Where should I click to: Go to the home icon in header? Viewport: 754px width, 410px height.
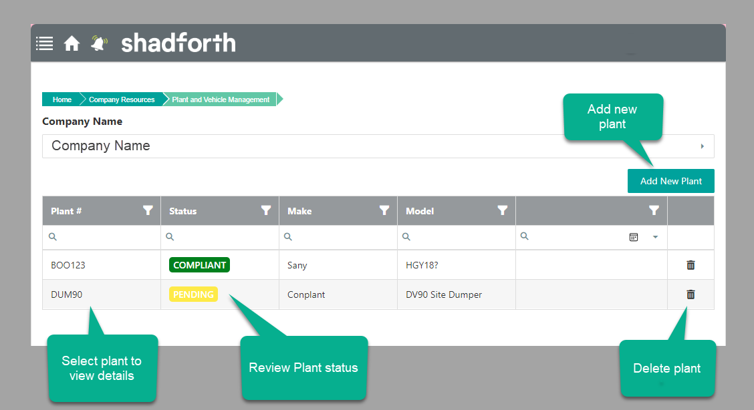tap(72, 43)
